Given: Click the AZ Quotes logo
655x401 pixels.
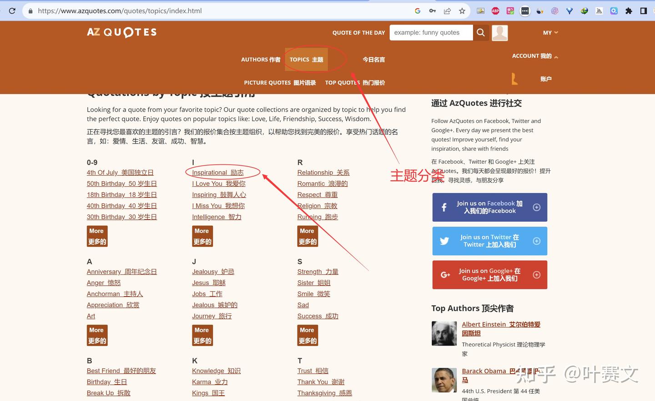Looking at the screenshot, I should point(121,32).
